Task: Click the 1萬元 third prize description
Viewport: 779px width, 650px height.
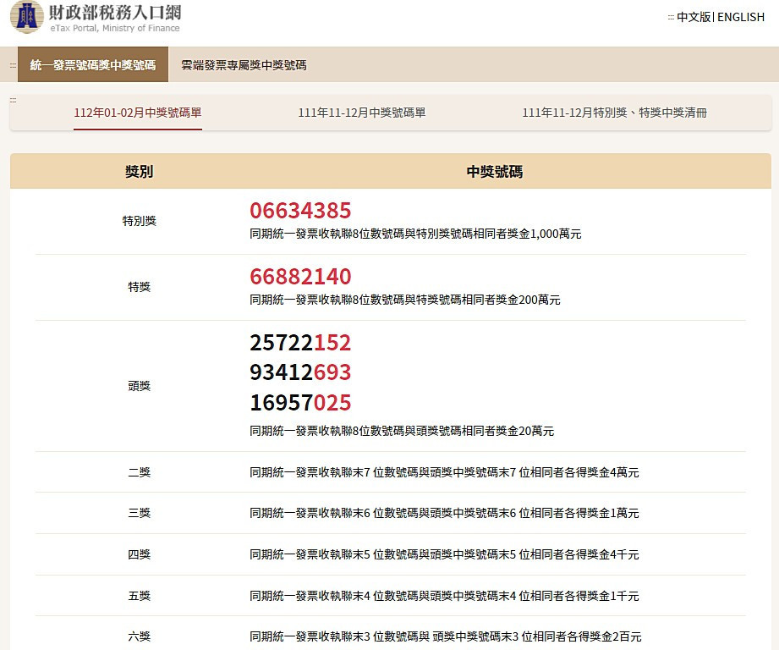Action: pyautogui.click(x=444, y=513)
